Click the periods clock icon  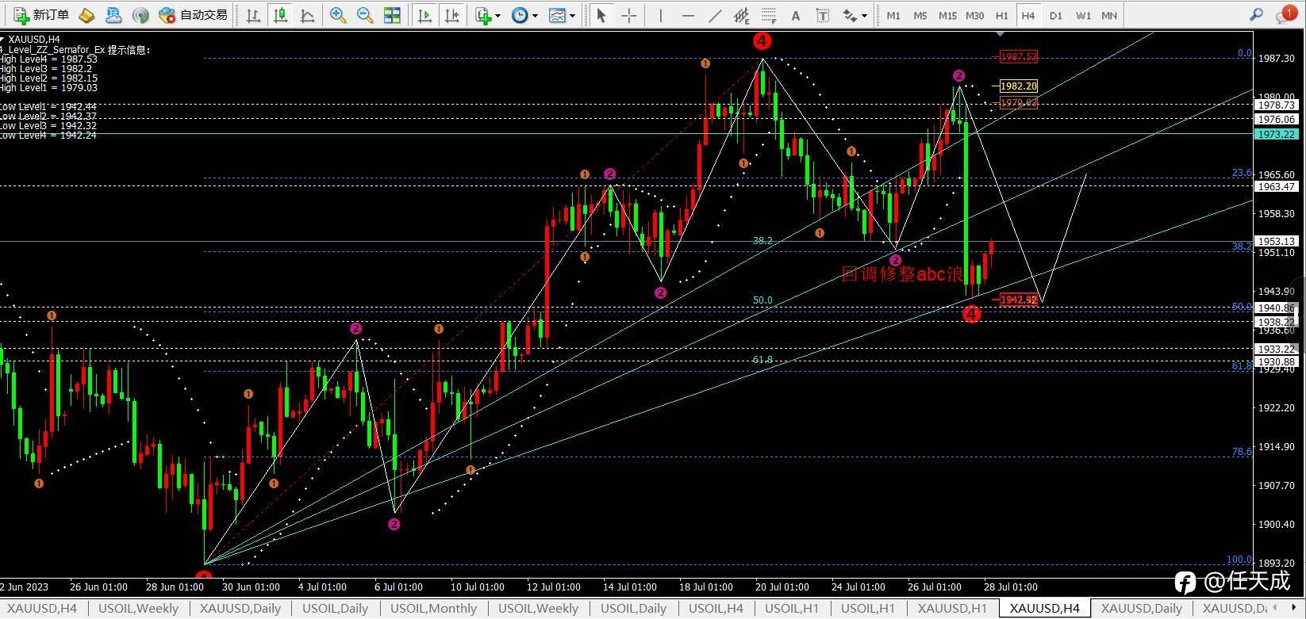point(520,14)
